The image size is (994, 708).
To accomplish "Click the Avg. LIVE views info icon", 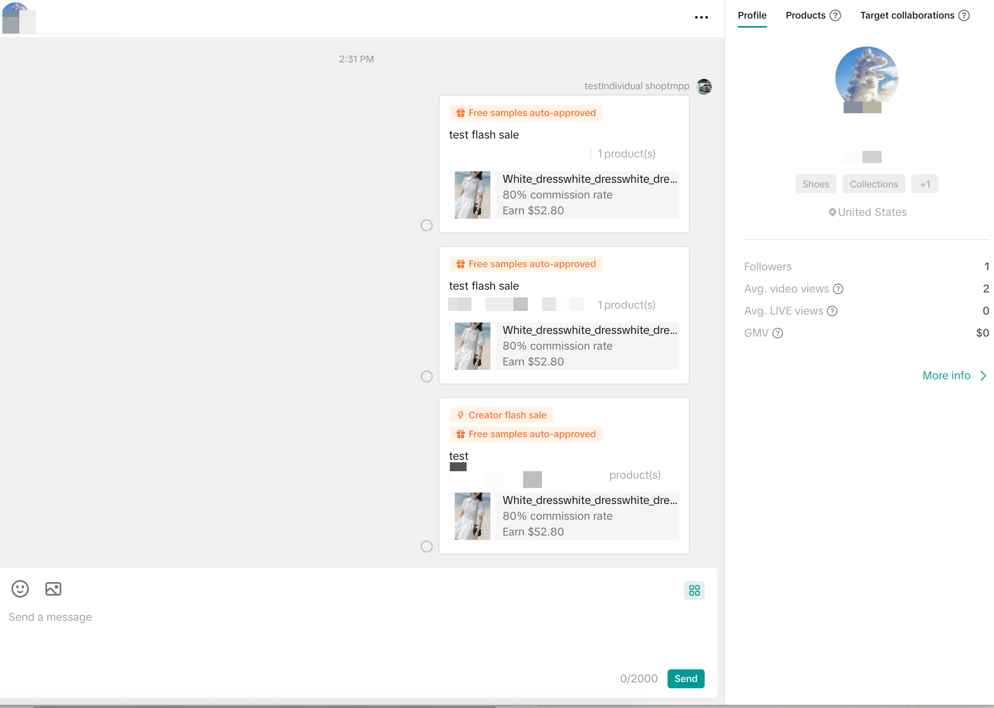I will coord(832,311).
